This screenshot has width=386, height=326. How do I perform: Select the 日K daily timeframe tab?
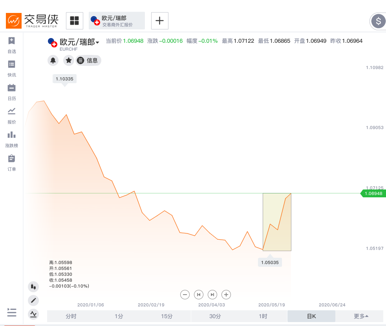click(311, 316)
